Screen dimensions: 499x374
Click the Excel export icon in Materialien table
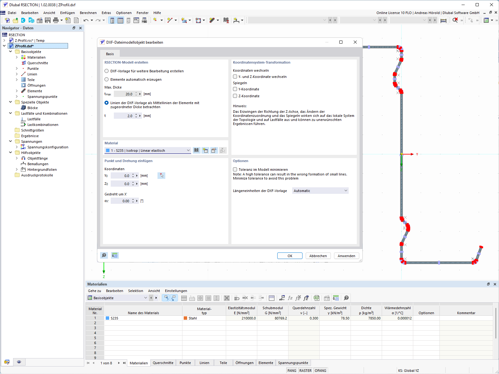[317, 298]
